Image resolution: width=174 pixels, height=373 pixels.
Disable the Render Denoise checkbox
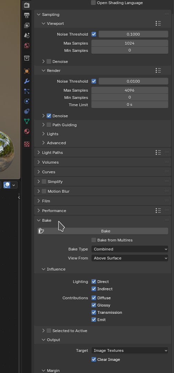tap(49, 116)
